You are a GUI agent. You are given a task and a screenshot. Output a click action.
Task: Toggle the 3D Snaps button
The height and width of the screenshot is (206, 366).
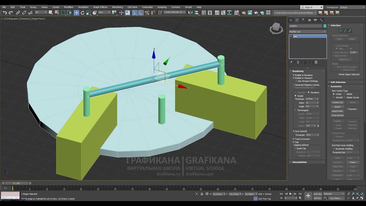click(135, 13)
